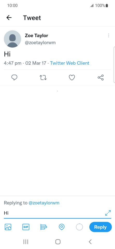Tag a location with the pin icon
This screenshot has width=115, height=249.
coord(62,227)
